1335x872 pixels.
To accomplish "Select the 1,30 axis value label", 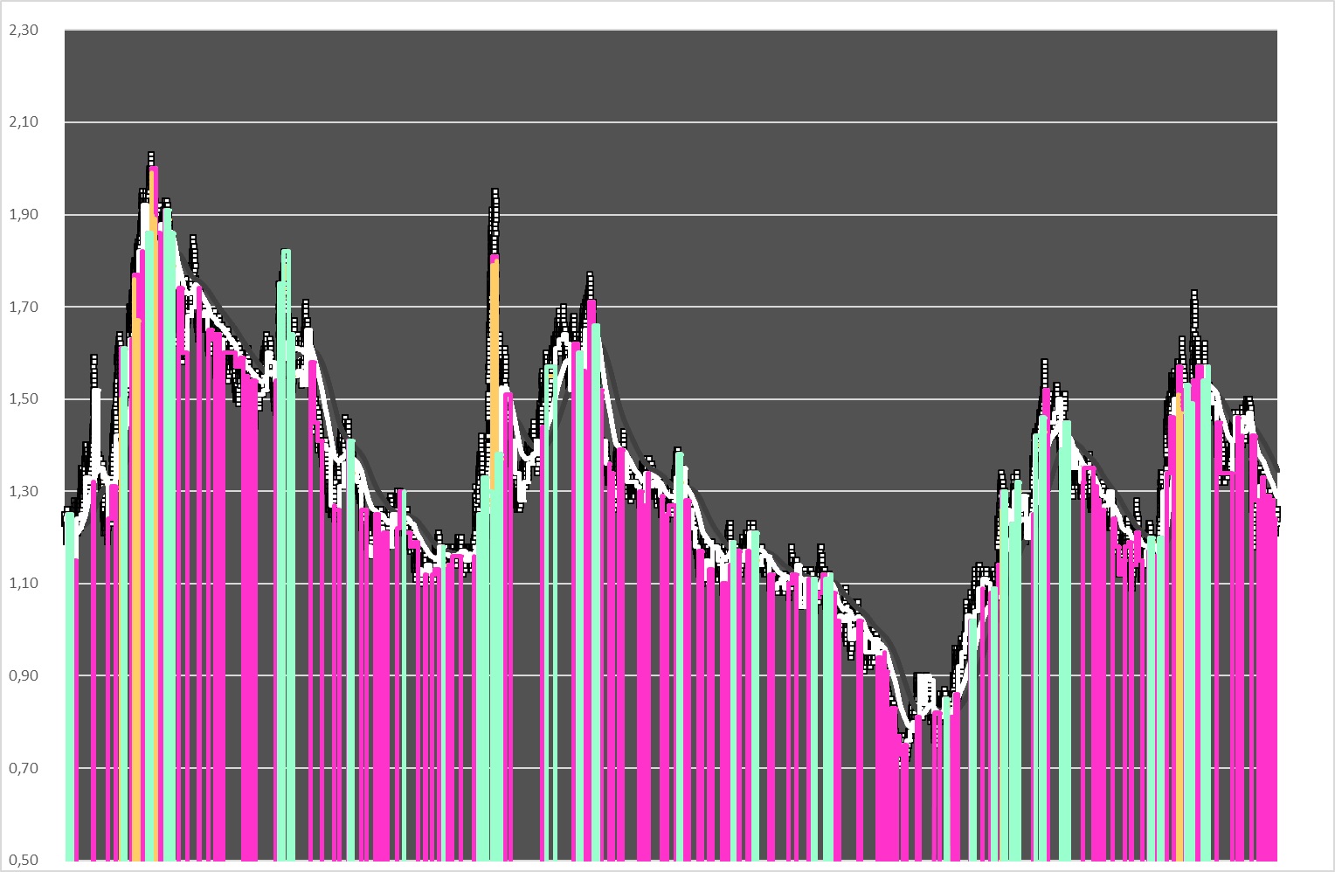I will coord(24,491).
